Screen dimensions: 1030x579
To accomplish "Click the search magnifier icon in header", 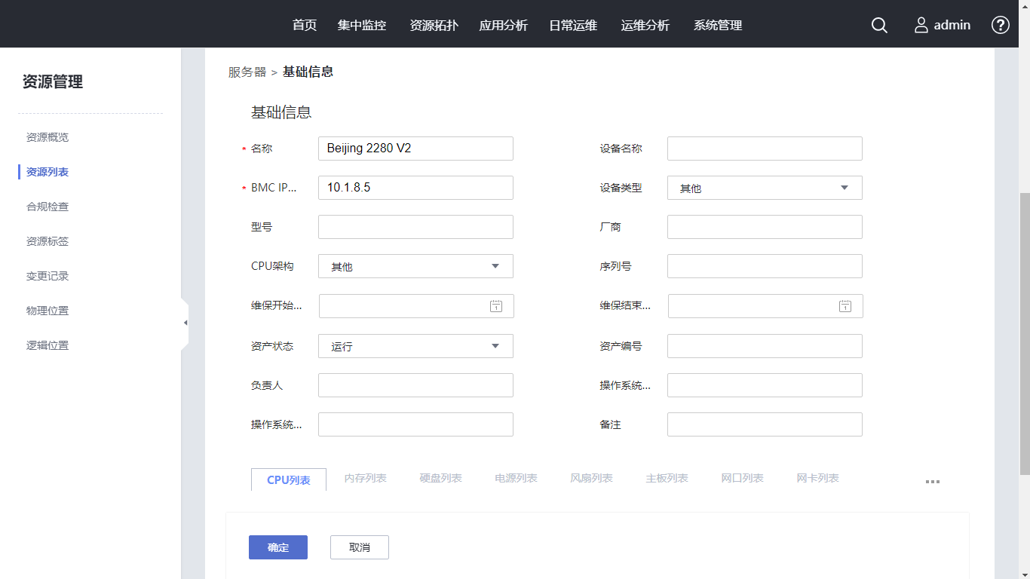I will click(x=879, y=25).
